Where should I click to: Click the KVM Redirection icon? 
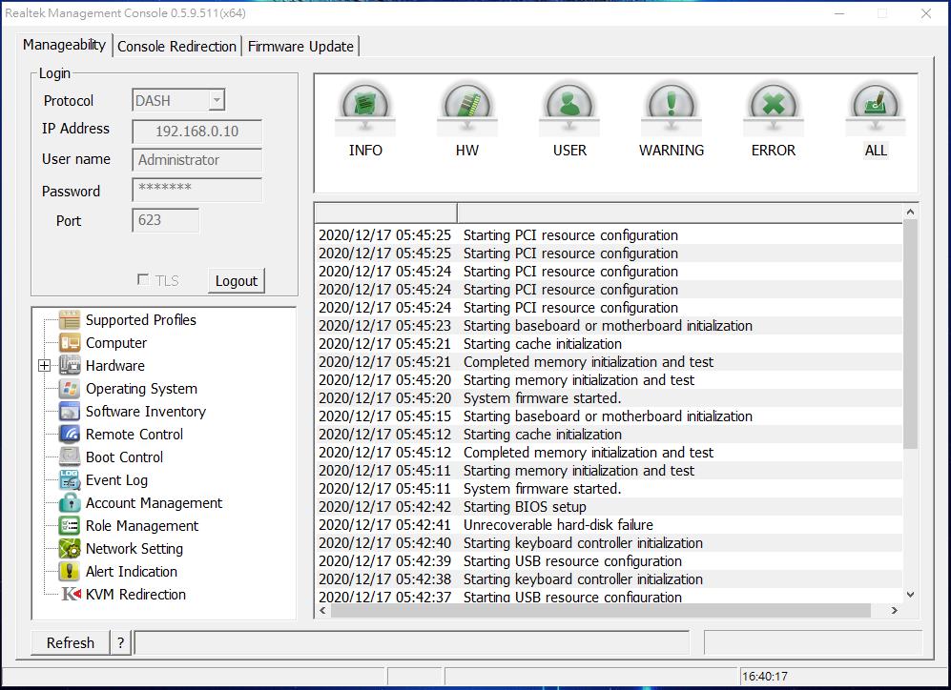coord(71,595)
